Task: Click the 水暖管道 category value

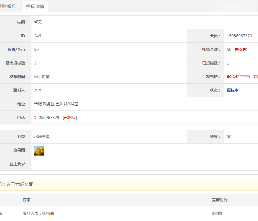Action: coord(42,137)
